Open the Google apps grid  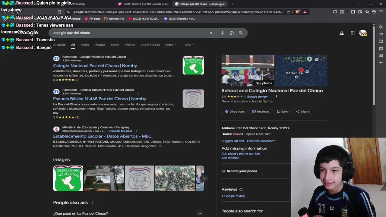(353, 33)
